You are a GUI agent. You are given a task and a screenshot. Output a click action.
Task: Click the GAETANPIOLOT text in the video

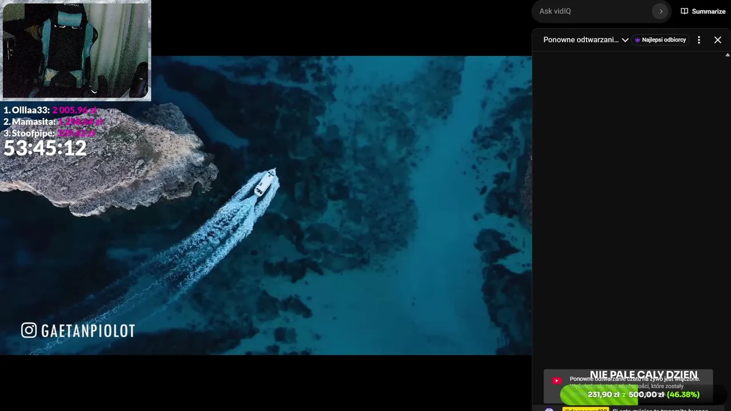pos(88,331)
